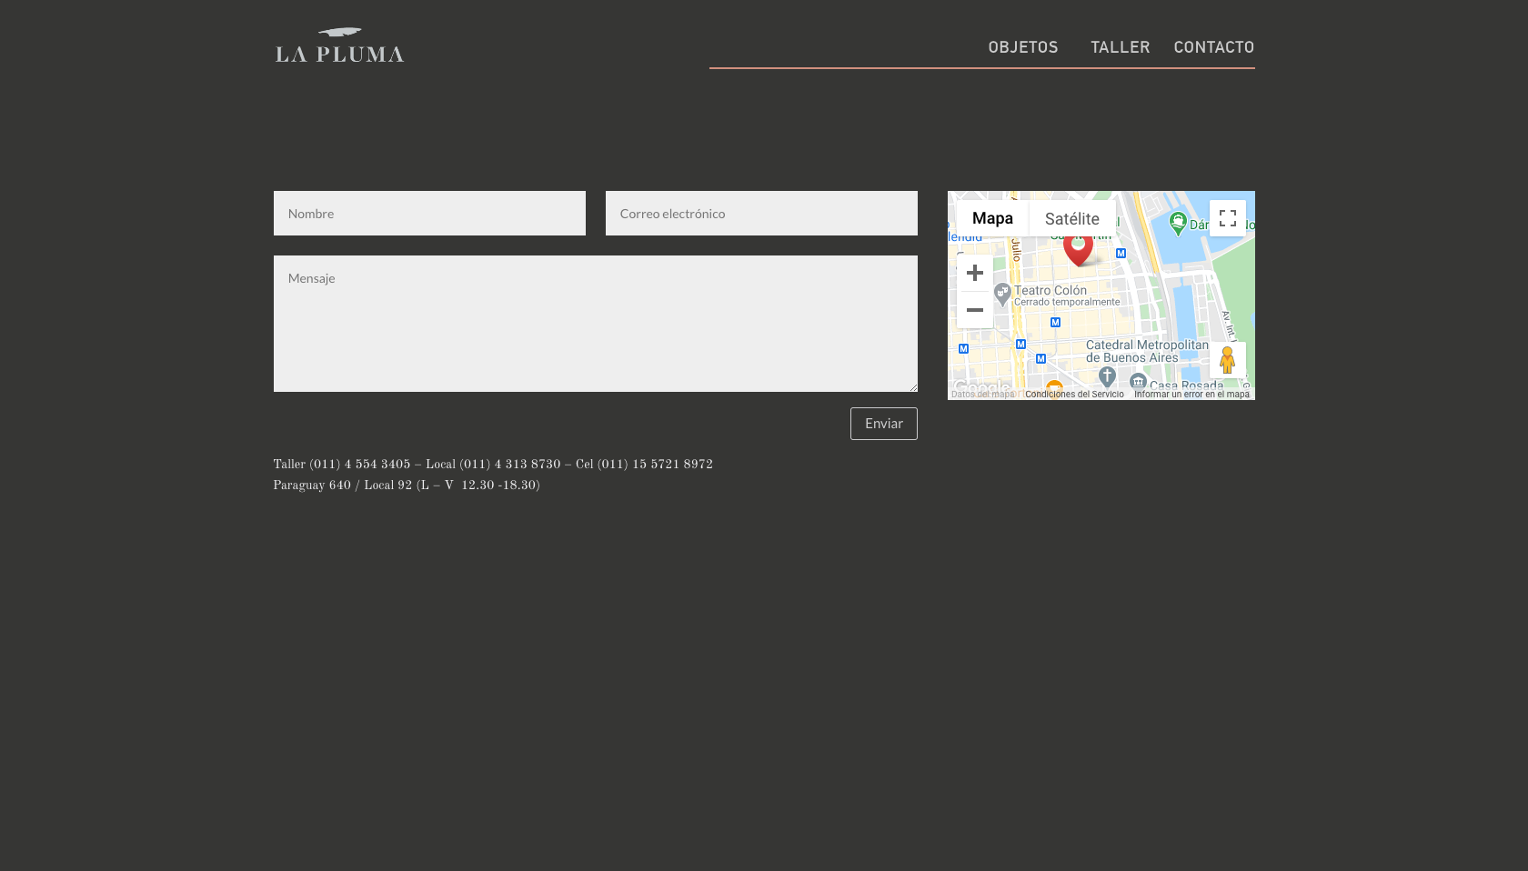Click the Teatro Colón map icon
The image size is (1528, 871).
tap(1002, 294)
